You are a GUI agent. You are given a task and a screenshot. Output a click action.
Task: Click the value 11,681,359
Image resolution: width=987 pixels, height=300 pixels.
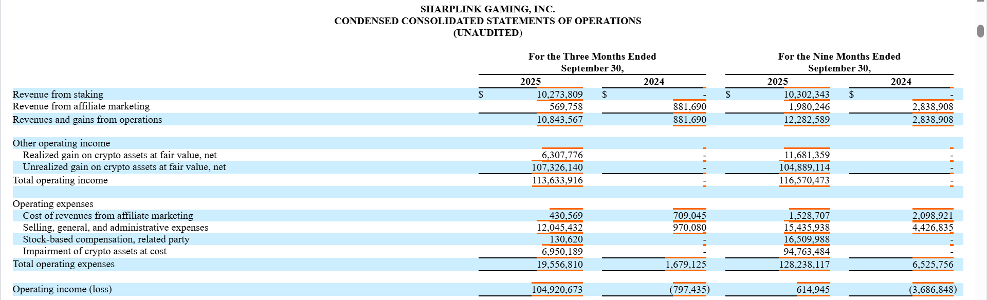coord(807,155)
